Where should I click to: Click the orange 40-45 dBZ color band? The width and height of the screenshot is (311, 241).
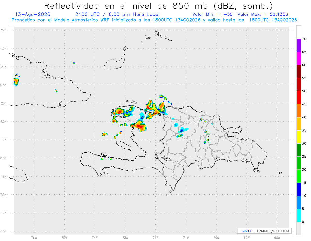299,111
